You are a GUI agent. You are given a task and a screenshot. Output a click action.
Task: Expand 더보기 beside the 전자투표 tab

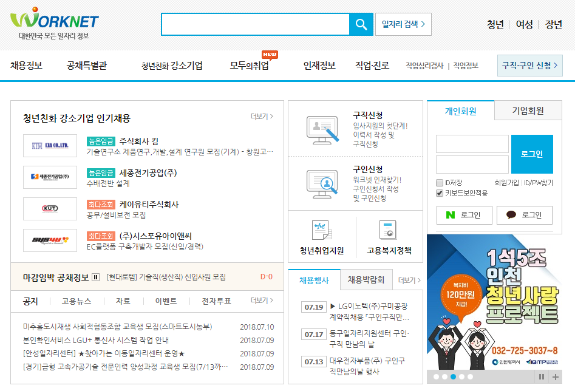click(262, 301)
